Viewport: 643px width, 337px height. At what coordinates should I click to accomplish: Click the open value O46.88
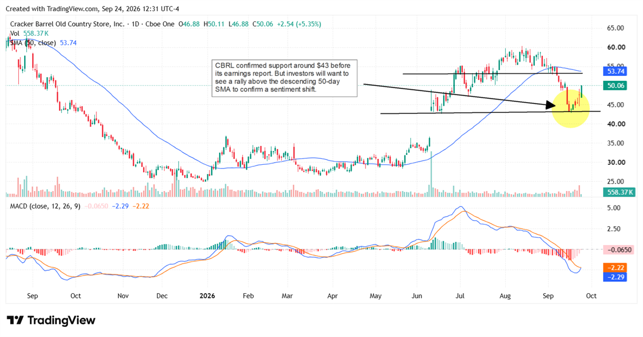(x=190, y=24)
